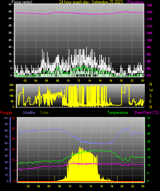Image resolution: width=160 pixels, height=191 pixels.
Task: Click the N compass label at top
Action: click(151, 84)
